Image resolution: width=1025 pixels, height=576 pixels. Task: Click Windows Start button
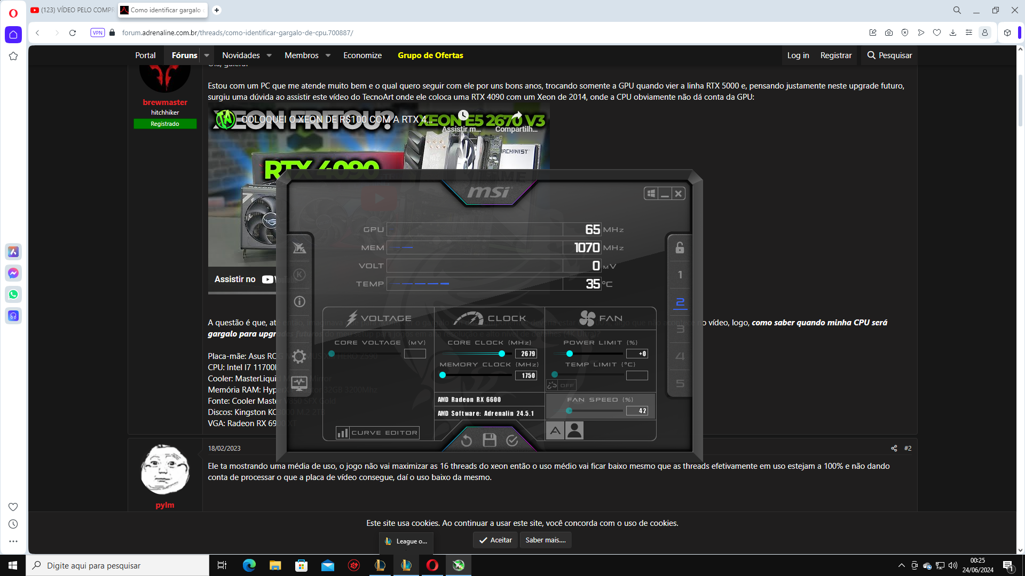pos(13,565)
